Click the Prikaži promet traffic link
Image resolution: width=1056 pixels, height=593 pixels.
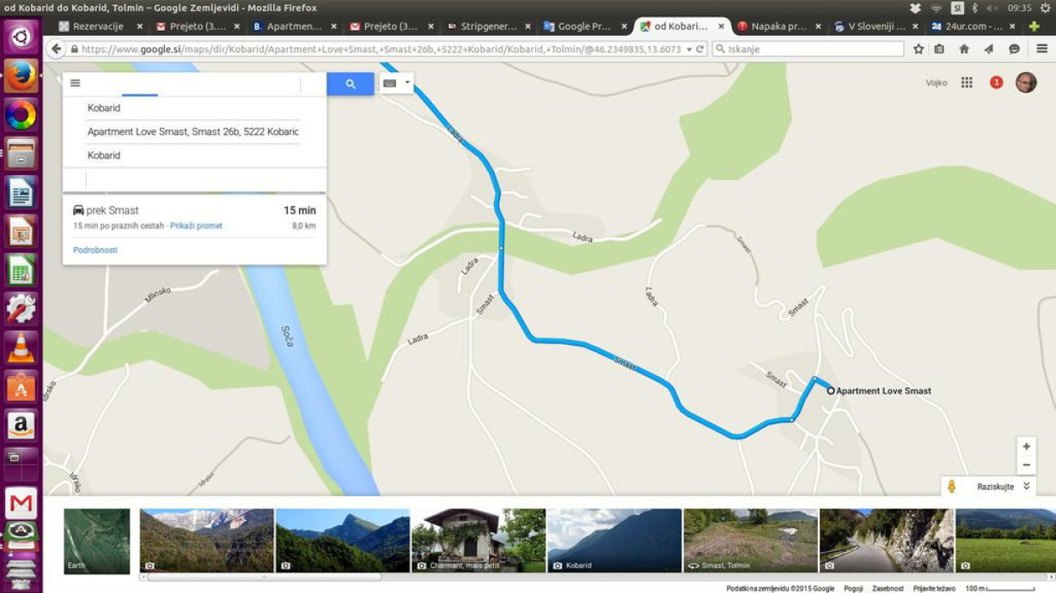coord(196,226)
